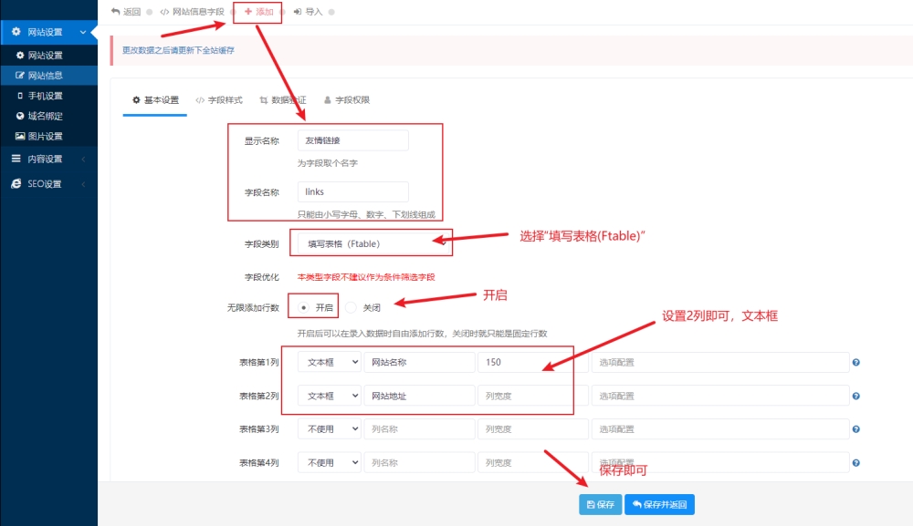Click the 返回 back arrow button
Image resolution: width=913 pixels, height=526 pixels.
(x=126, y=12)
